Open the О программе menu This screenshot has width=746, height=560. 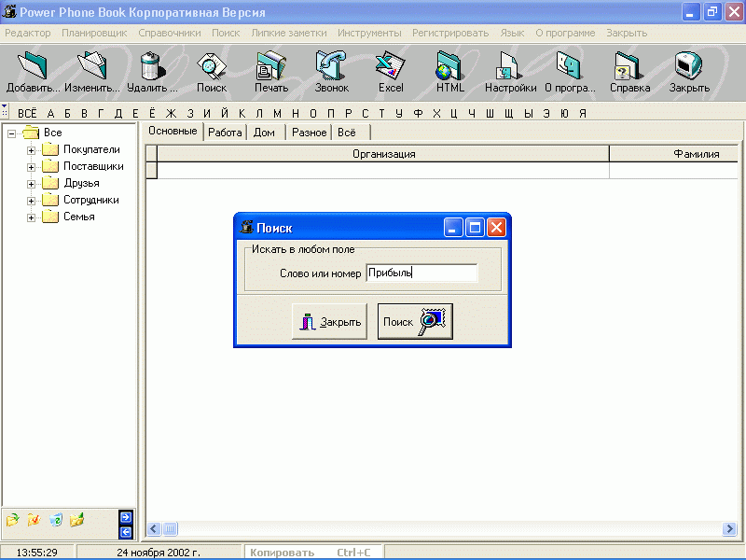[565, 33]
